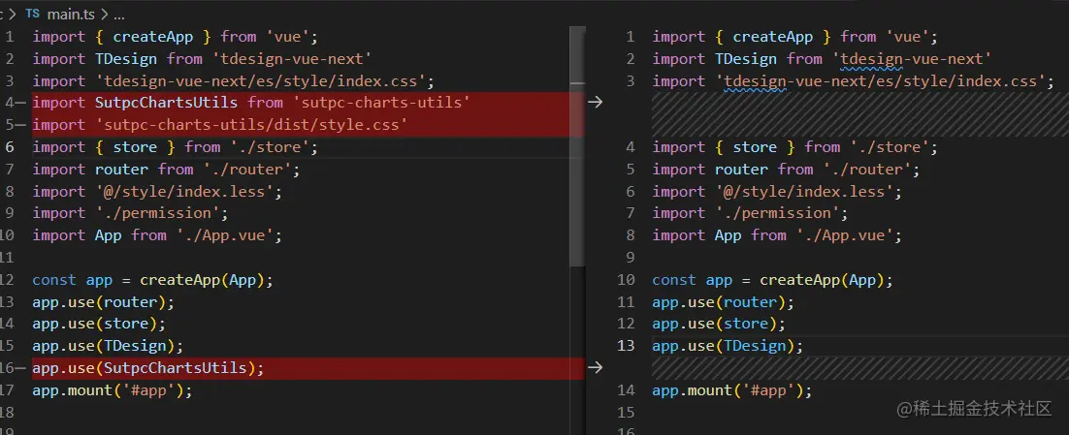Click left pane app.use(store) line
This screenshot has height=435, width=1069.
[x=99, y=324]
